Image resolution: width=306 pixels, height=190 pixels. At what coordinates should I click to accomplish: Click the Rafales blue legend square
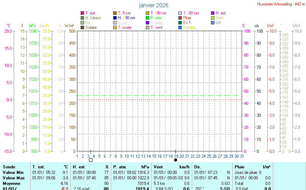[x=180, y=27]
